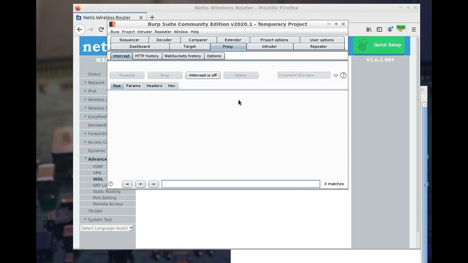The width and height of the screenshot is (468, 263).
Task: Switch to the Sequencer tab
Action: pos(129,40)
